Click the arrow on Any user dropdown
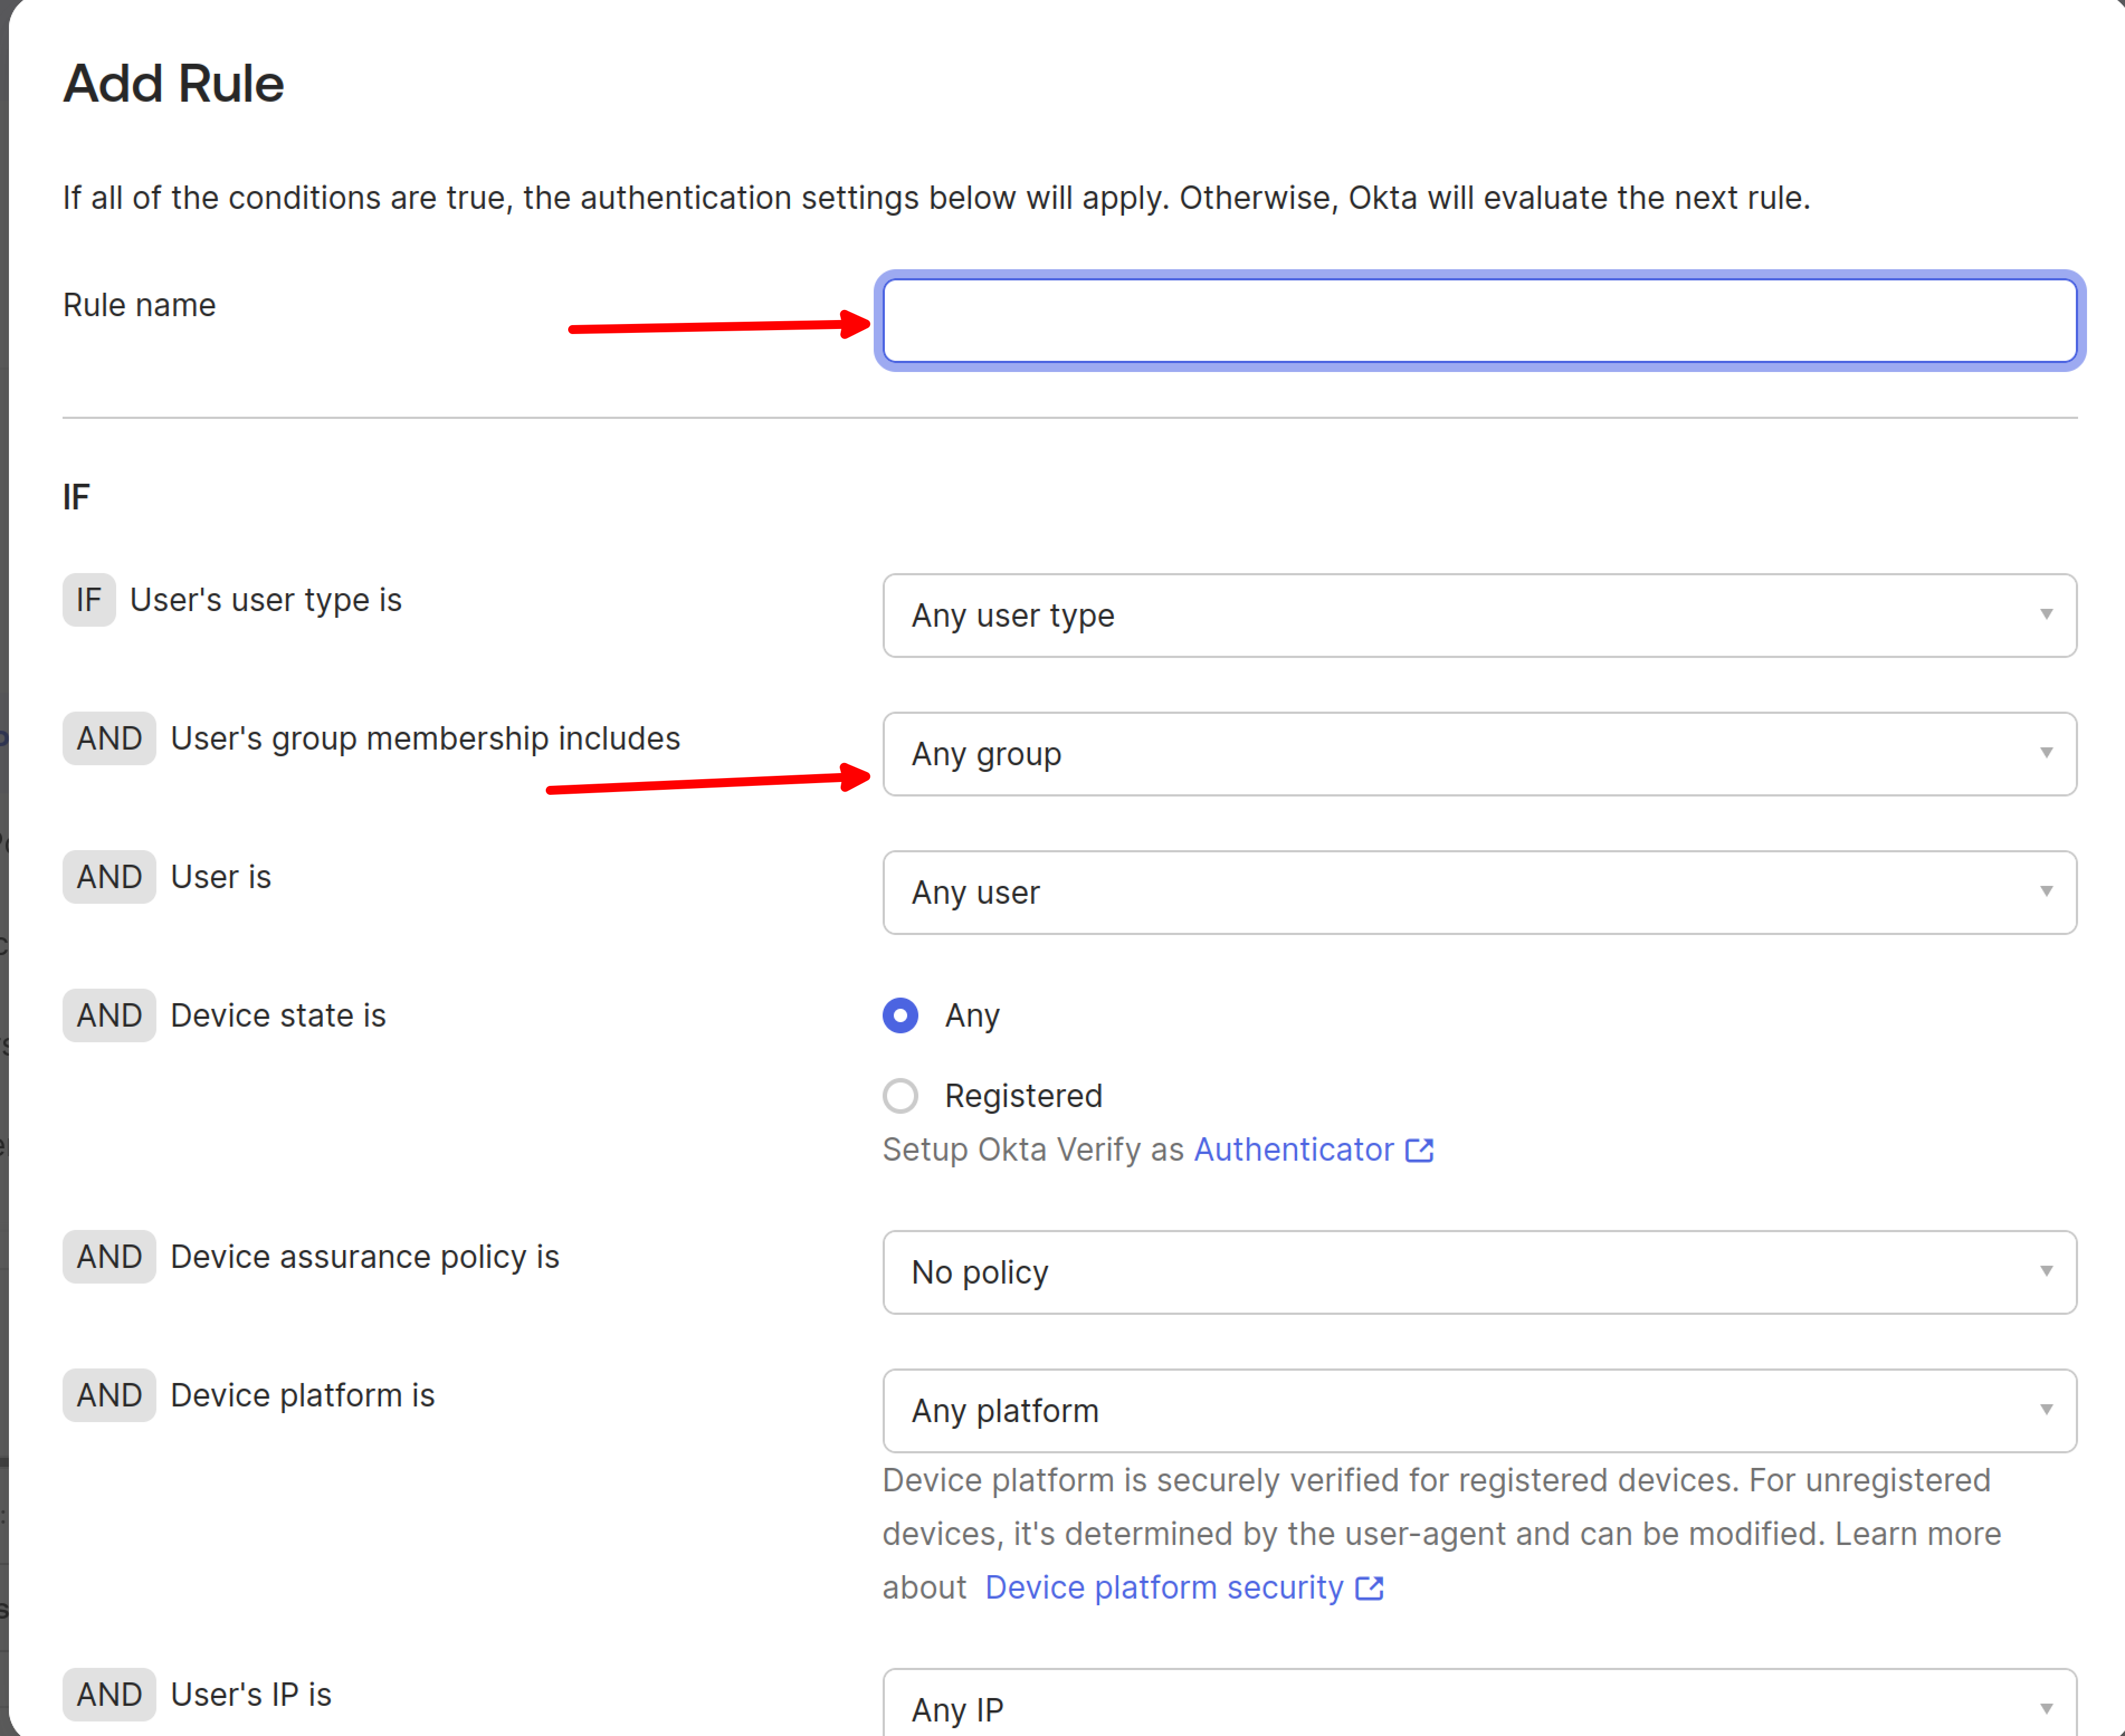This screenshot has height=1736, width=2125. click(x=2046, y=891)
